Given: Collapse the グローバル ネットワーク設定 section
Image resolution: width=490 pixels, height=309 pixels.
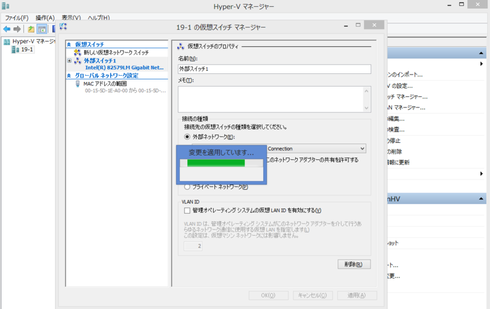Looking at the screenshot, I should click(x=69, y=76).
